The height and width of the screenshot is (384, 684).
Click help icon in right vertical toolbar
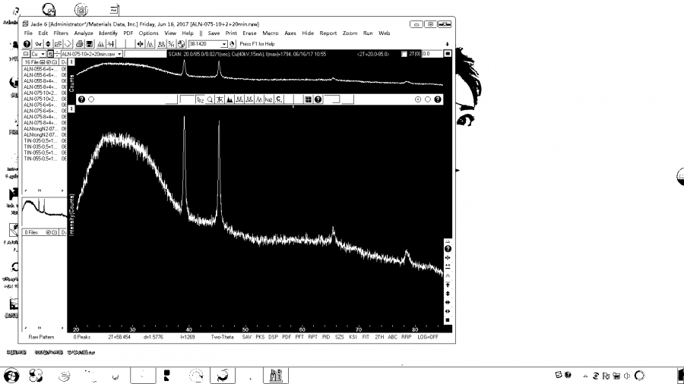click(448, 249)
